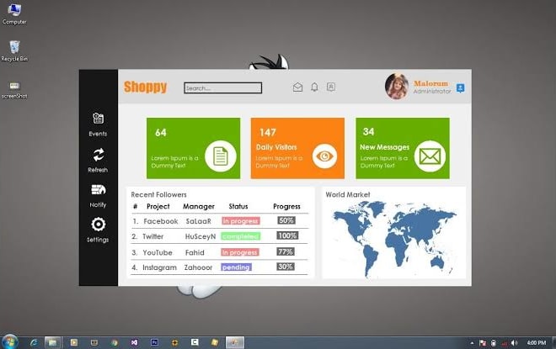This screenshot has height=349, width=556.
Task: Click the contact badge icon in header
Action: [331, 87]
